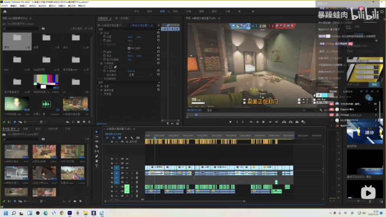
Task: Toggle V1 track visibility eye
Action: pyautogui.click(x=127, y=168)
